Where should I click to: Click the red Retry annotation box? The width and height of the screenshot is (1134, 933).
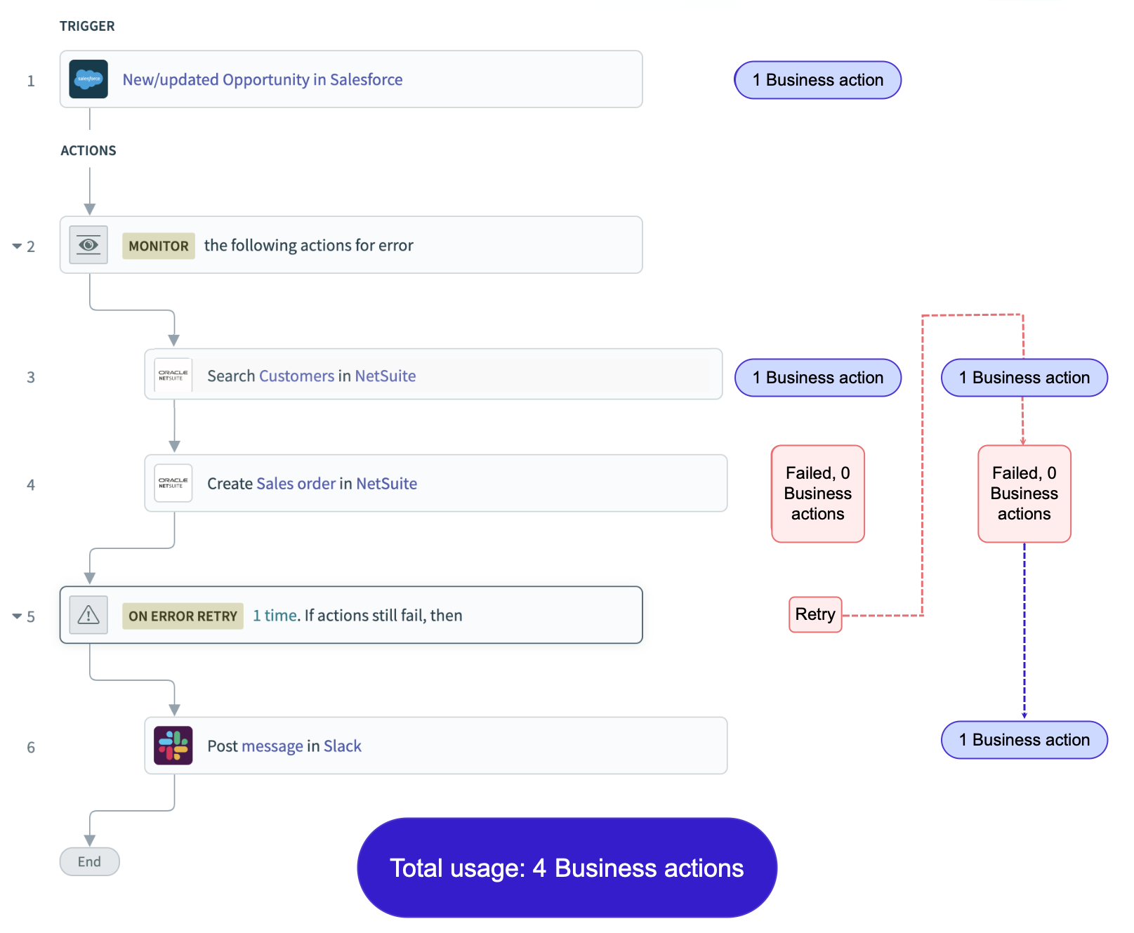click(x=815, y=614)
